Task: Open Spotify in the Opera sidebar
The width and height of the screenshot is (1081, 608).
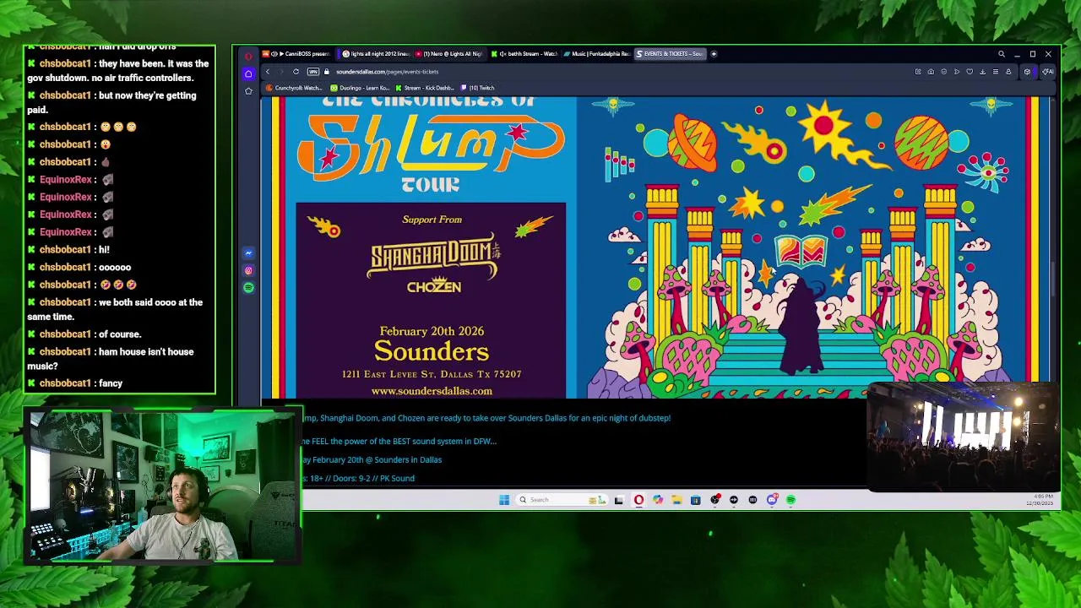Action: pyautogui.click(x=248, y=288)
